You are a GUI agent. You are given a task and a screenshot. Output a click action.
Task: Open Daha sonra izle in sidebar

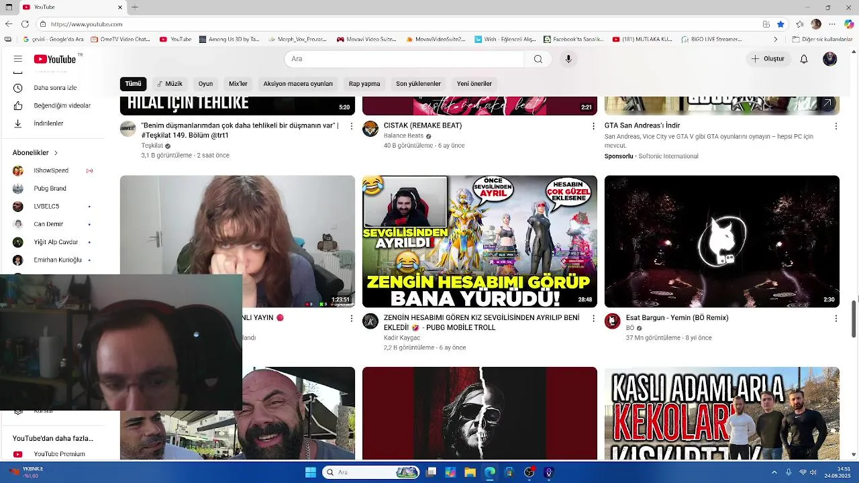[54, 88]
